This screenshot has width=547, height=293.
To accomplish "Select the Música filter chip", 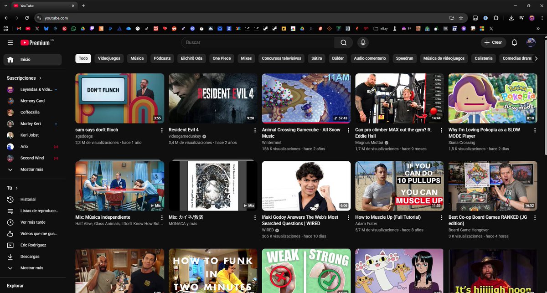I will point(137,58).
